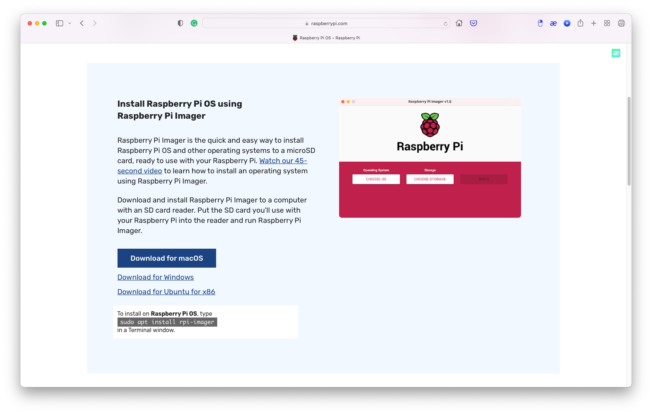Save page with the Pocket icon
Viewport: 652px width, 414px height.
pos(473,23)
